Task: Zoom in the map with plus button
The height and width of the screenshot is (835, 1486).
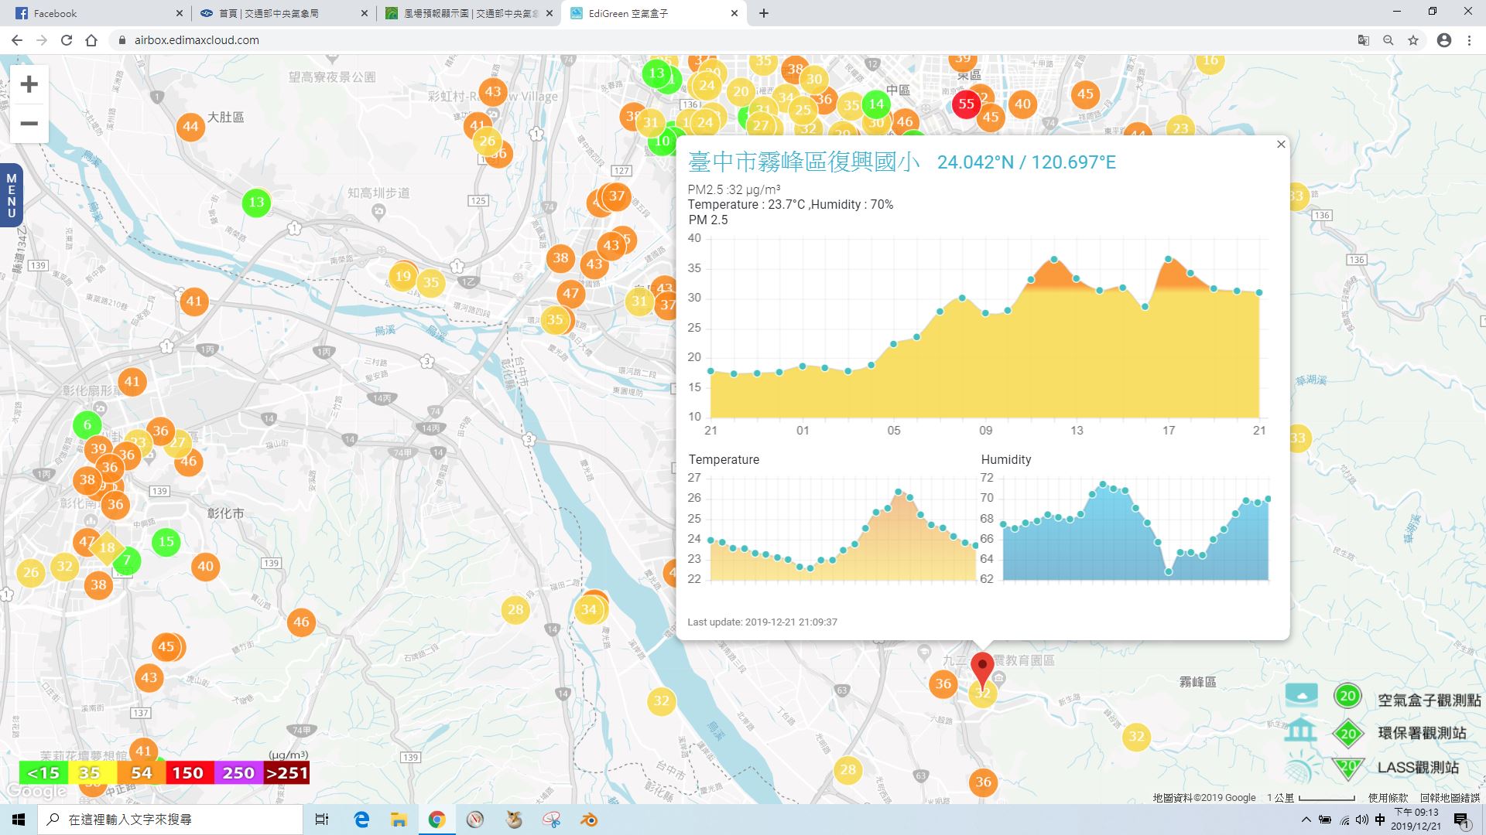Action: click(x=29, y=84)
